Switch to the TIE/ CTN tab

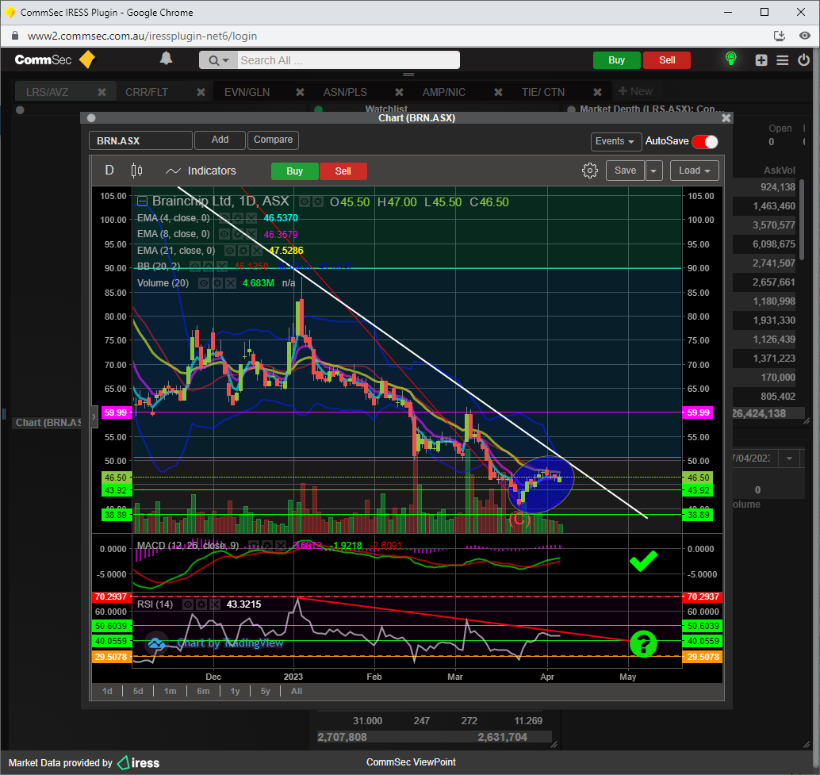click(543, 92)
